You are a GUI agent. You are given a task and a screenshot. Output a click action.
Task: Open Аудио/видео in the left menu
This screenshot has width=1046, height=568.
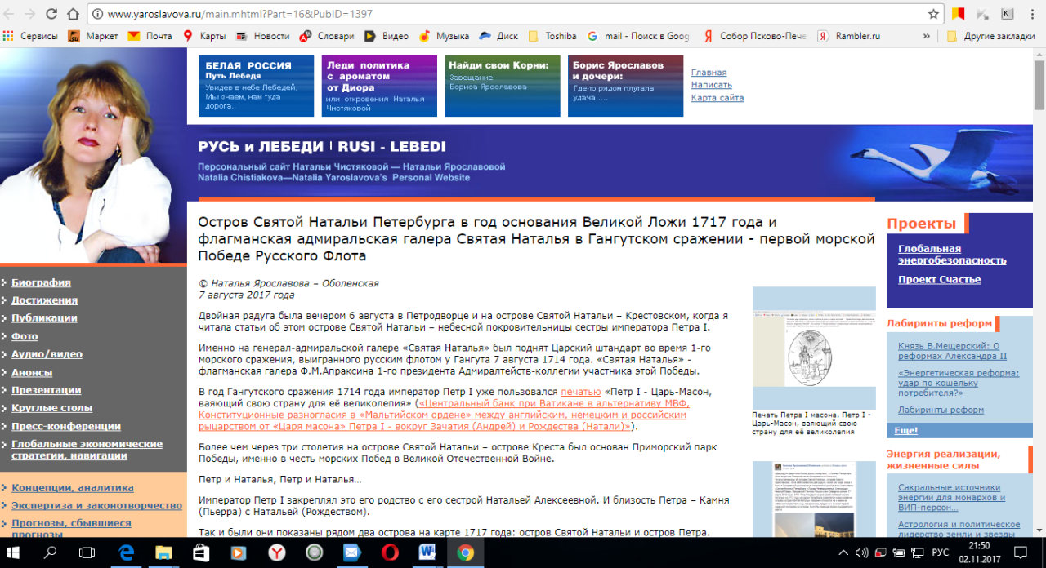pyautogui.click(x=47, y=354)
